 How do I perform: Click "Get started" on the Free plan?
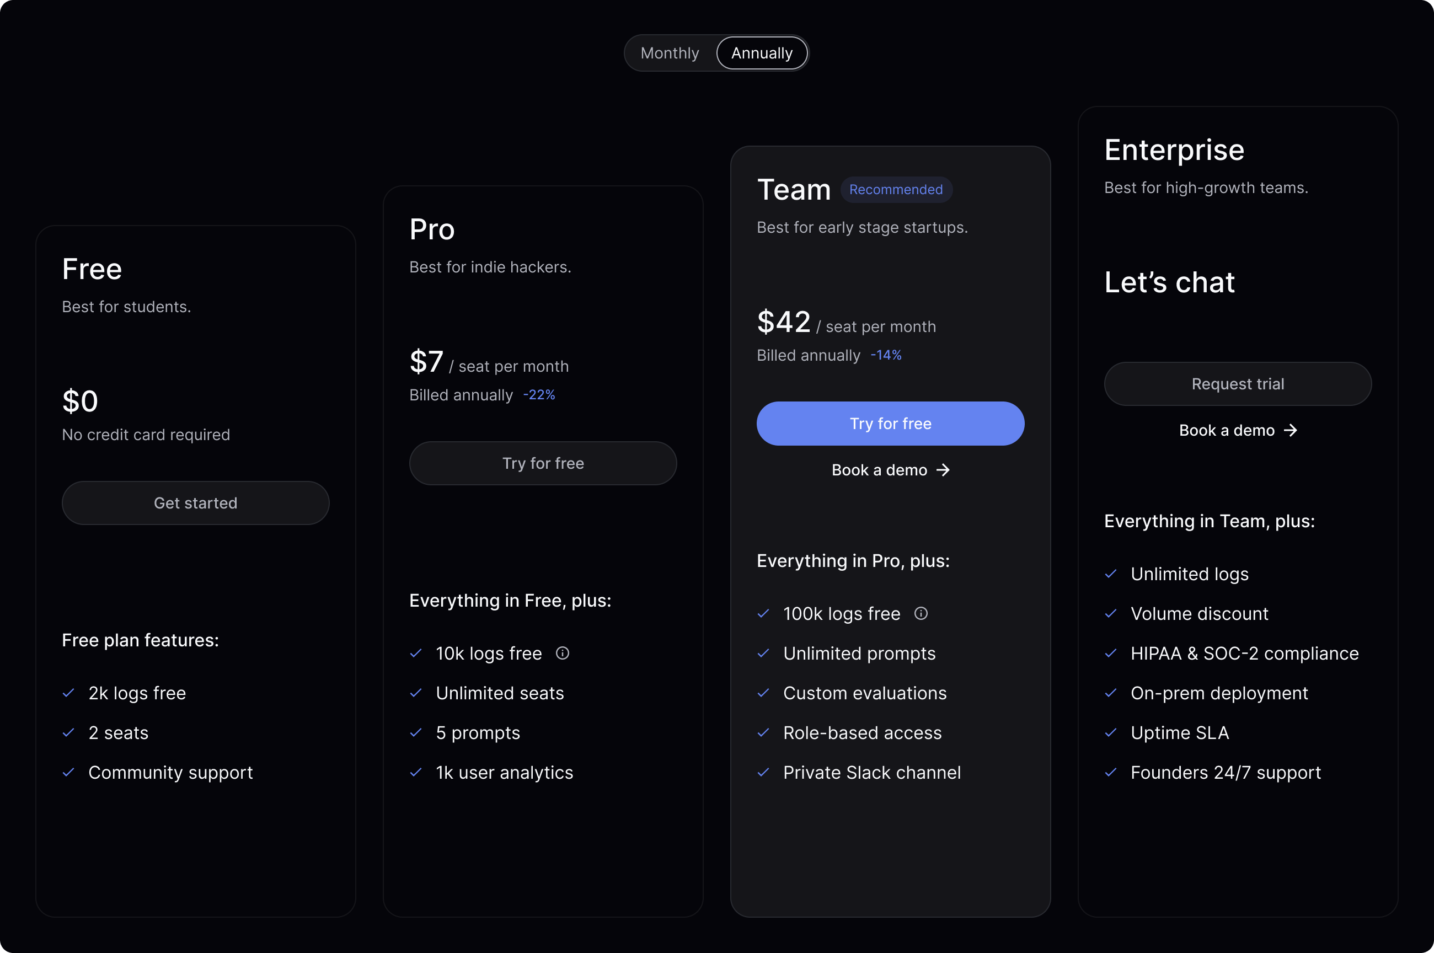[195, 502]
